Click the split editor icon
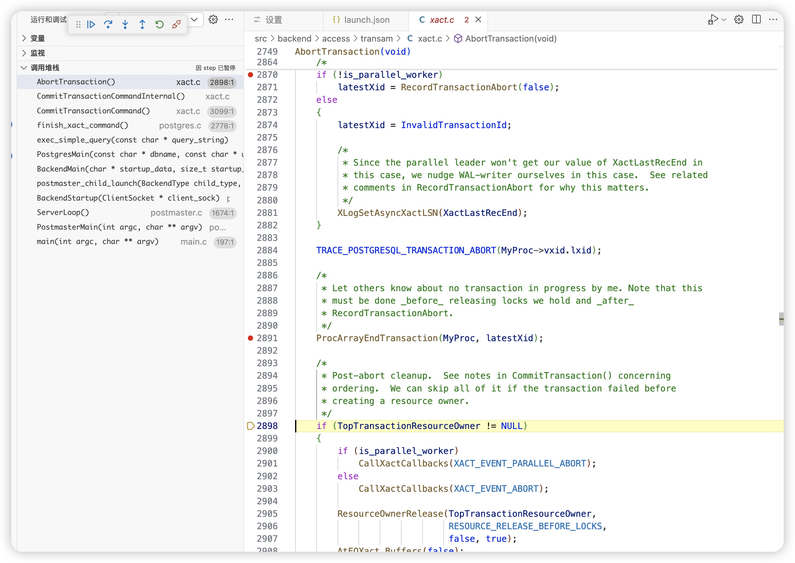This screenshot has width=795, height=563. click(x=756, y=19)
